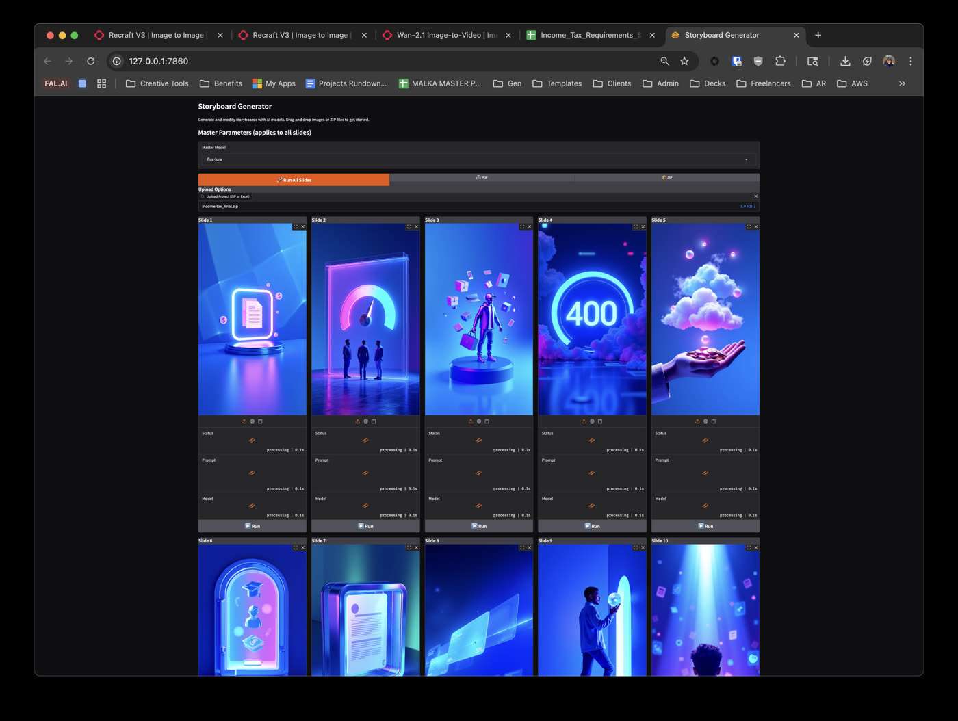Click the upload icon under Slide 1
Viewport: 958px width, 721px height.
pyautogui.click(x=244, y=421)
